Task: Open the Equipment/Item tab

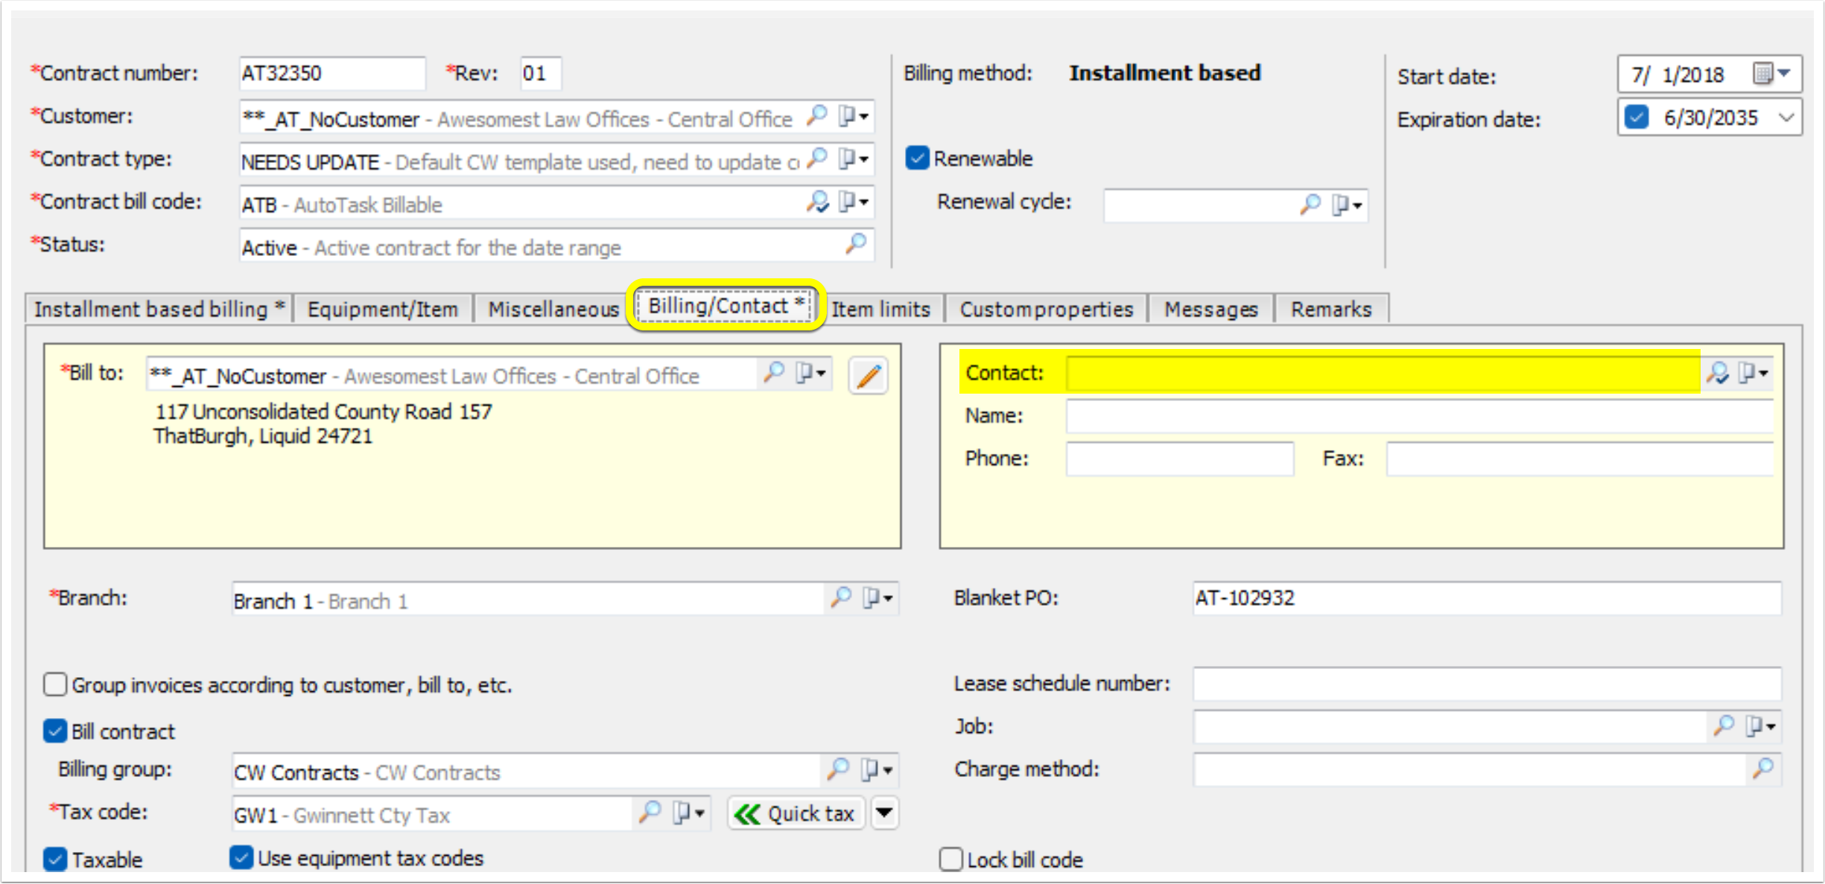Action: coord(383,309)
